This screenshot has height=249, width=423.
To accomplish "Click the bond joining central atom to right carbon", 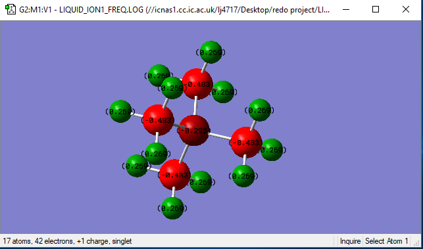I will [219, 136].
